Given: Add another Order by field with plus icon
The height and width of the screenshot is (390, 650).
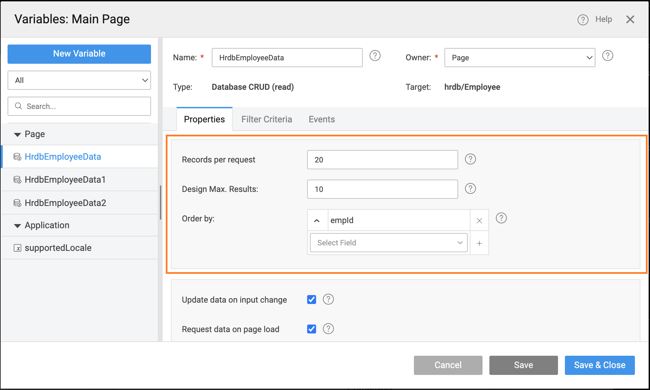Looking at the screenshot, I should click(x=479, y=243).
